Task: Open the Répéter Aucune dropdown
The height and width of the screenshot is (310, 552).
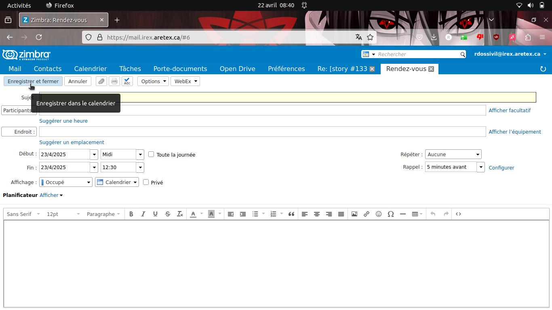Action: [x=453, y=154]
